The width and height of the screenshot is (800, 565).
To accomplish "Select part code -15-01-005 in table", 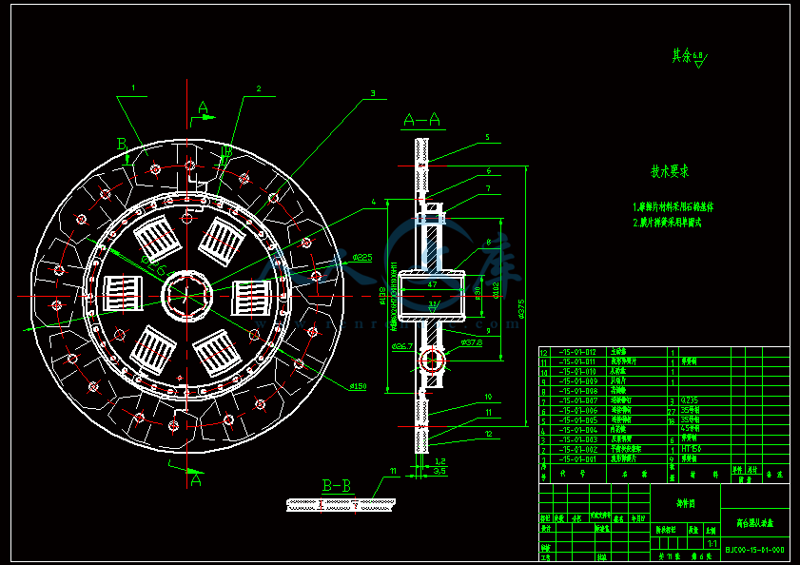I will [x=578, y=420].
